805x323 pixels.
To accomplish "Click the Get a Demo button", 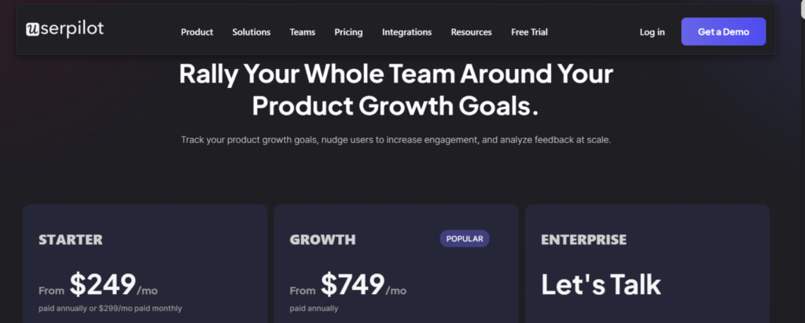I will (723, 32).
